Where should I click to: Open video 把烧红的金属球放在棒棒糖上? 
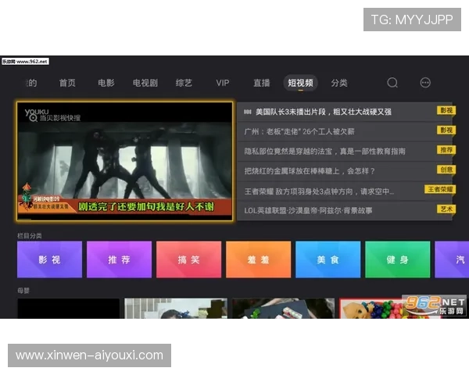345,171
